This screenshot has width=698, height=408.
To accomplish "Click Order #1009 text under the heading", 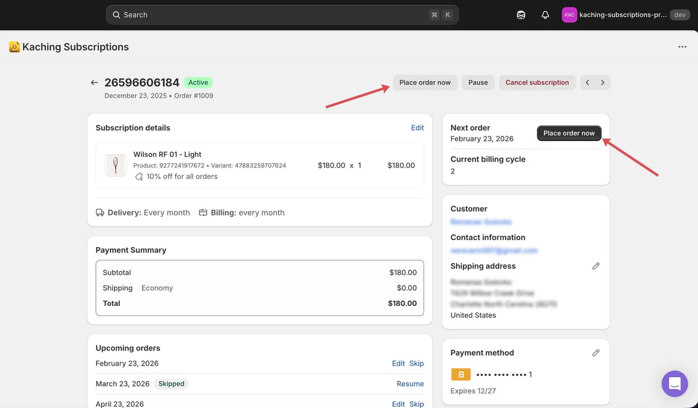I will 193,96.
